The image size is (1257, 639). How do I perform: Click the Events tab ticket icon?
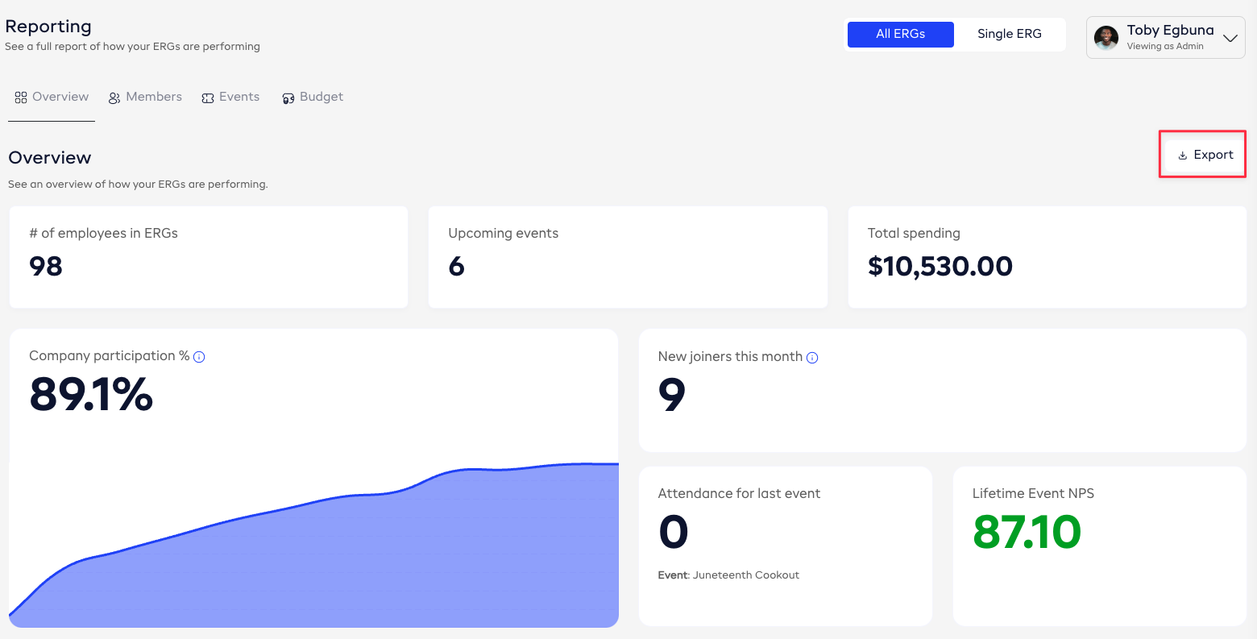click(208, 98)
